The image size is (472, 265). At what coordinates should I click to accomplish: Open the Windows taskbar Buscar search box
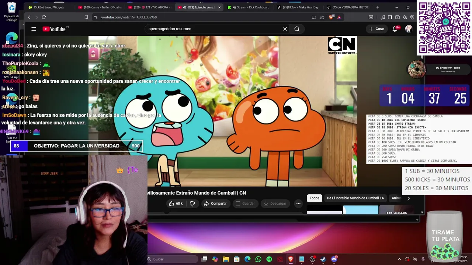click(173, 259)
